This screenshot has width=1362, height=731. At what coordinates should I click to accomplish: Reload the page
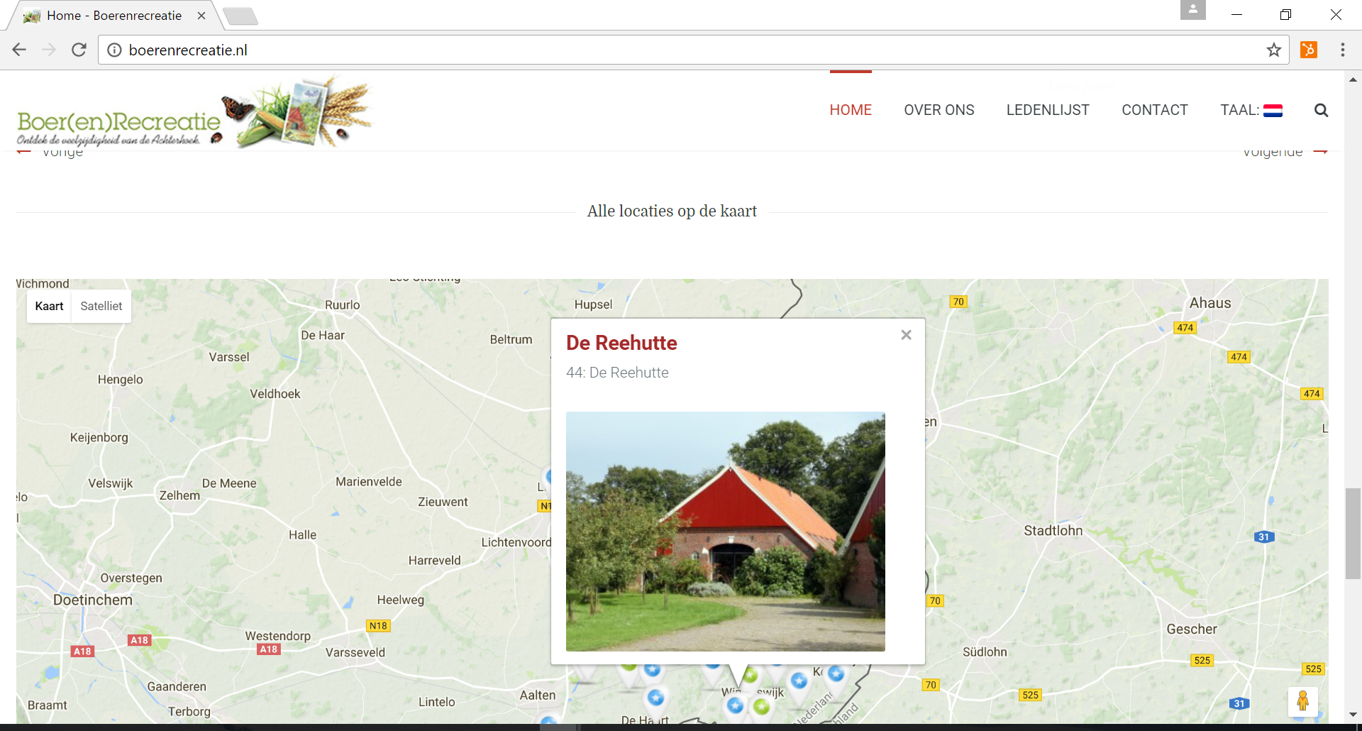point(79,50)
